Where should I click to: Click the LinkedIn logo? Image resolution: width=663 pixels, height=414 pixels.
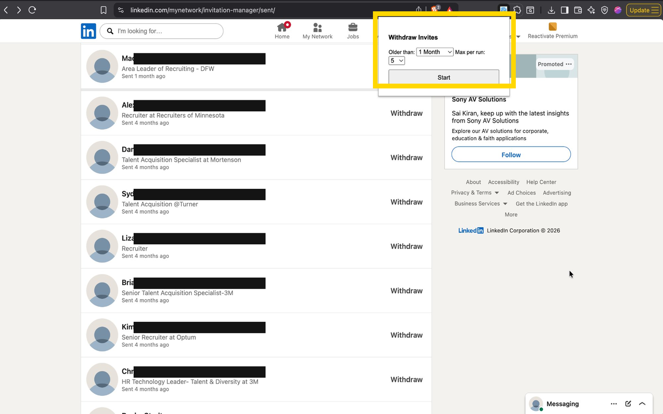pyautogui.click(x=89, y=31)
